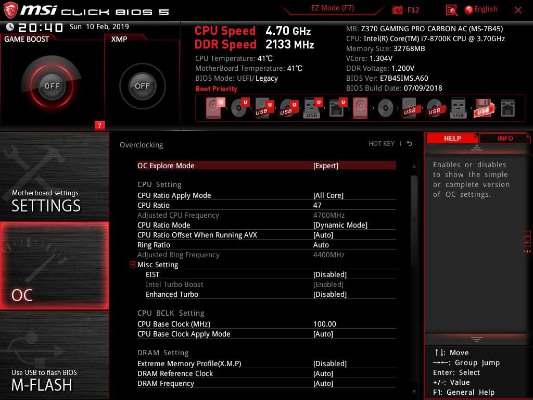The image size is (533, 400).
Task: Select the UEFI USB CD/DVD boot icon
Action: pos(288,108)
